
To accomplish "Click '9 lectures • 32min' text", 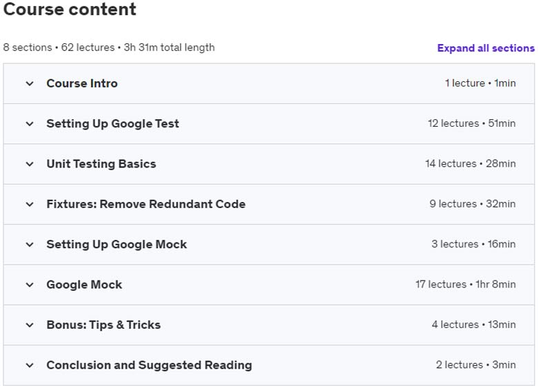I will tap(472, 204).
